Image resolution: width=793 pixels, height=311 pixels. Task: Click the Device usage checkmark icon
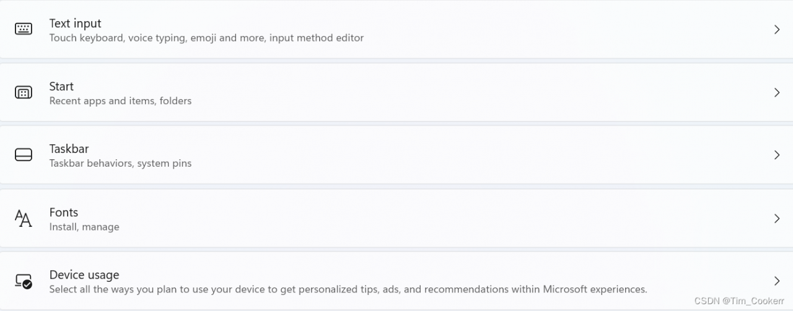(24, 281)
